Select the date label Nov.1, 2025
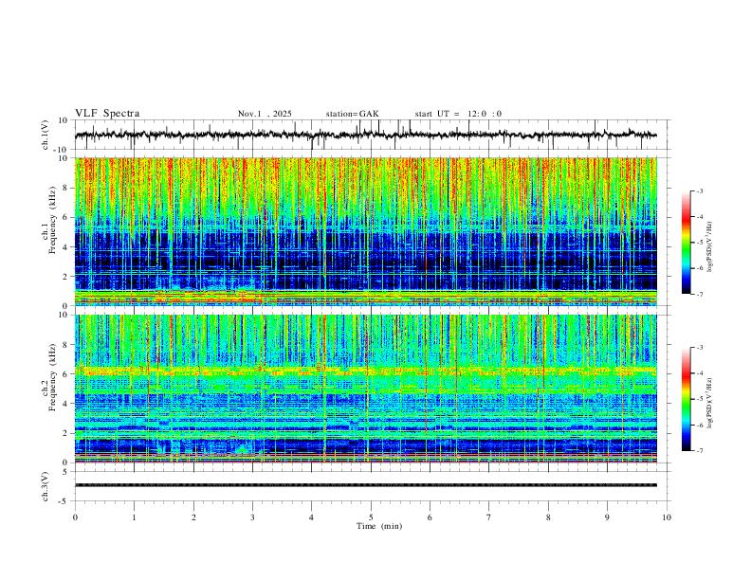The width and height of the screenshot is (751, 580). (x=265, y=114)
